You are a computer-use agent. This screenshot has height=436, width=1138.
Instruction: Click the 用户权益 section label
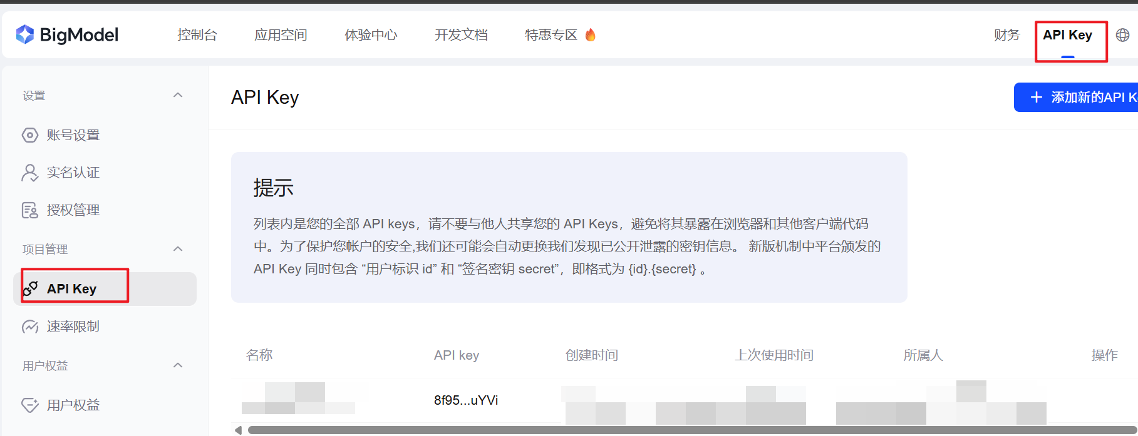click(x=45, y=365)
